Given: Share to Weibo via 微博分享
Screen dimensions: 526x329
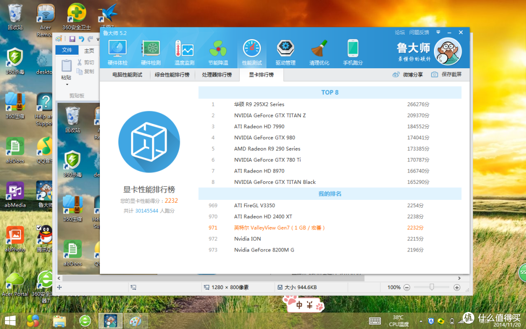Looking at the screenshot, I should [x=408, y=75].
